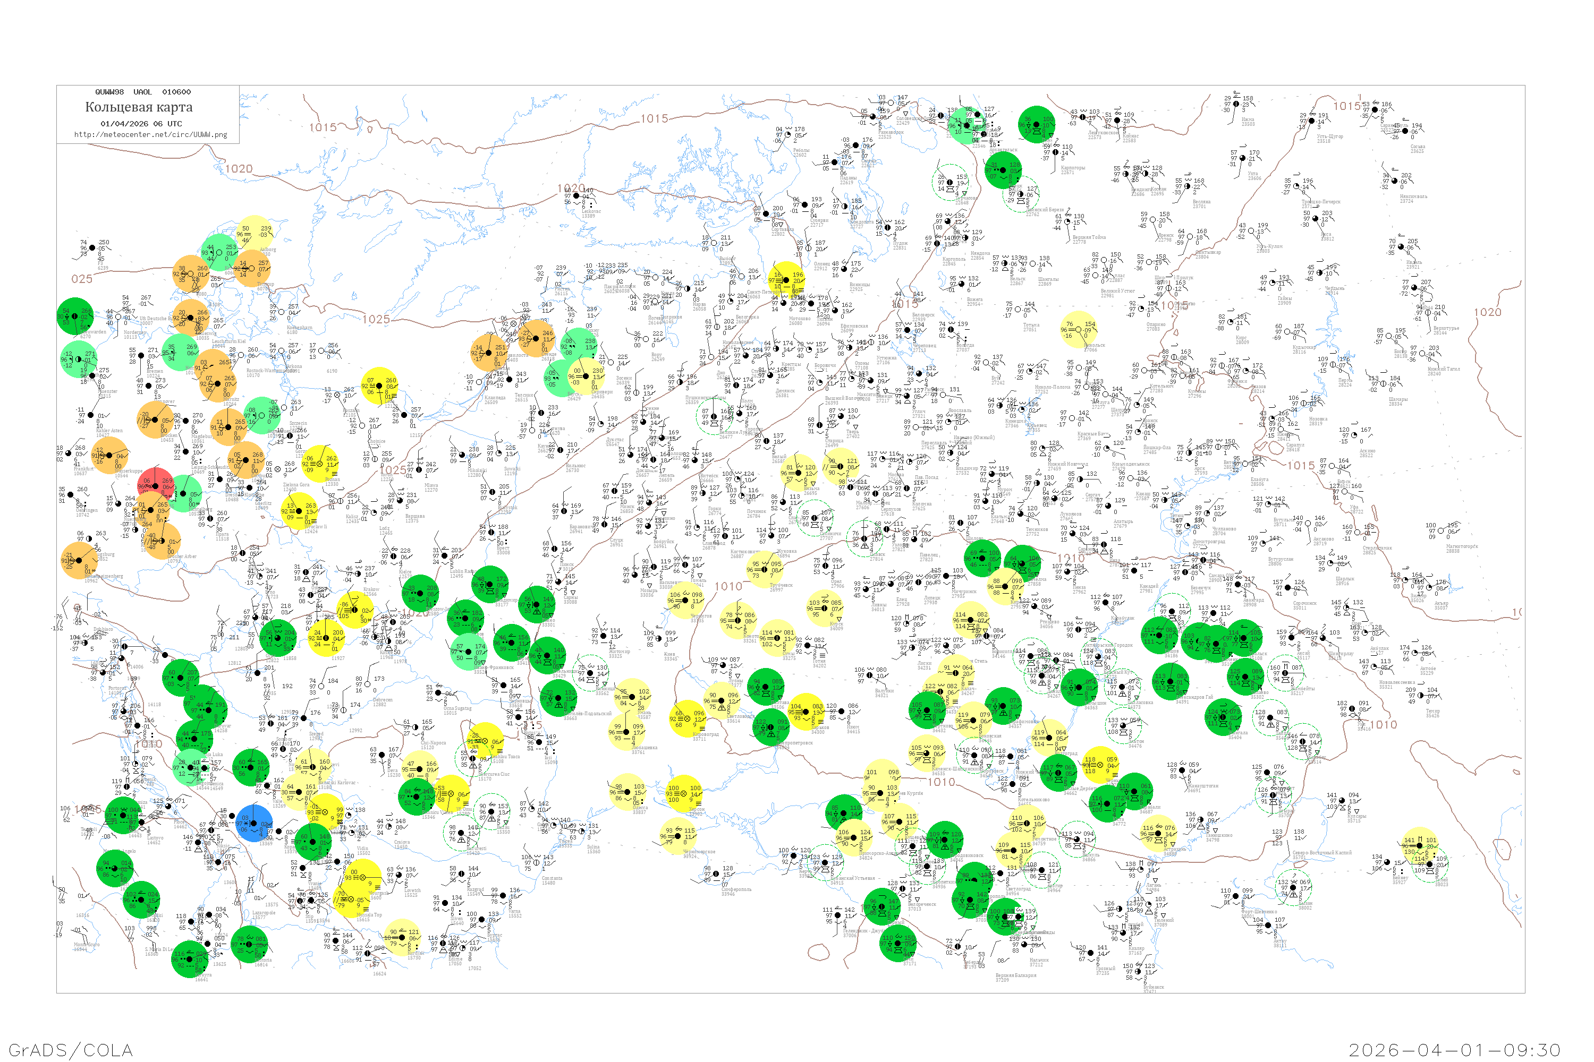Image resolution: width=1594 pixels, height=1062 pixels.
Task: Click dark green Leeuwarden station circle
Action: pos(75,316)
